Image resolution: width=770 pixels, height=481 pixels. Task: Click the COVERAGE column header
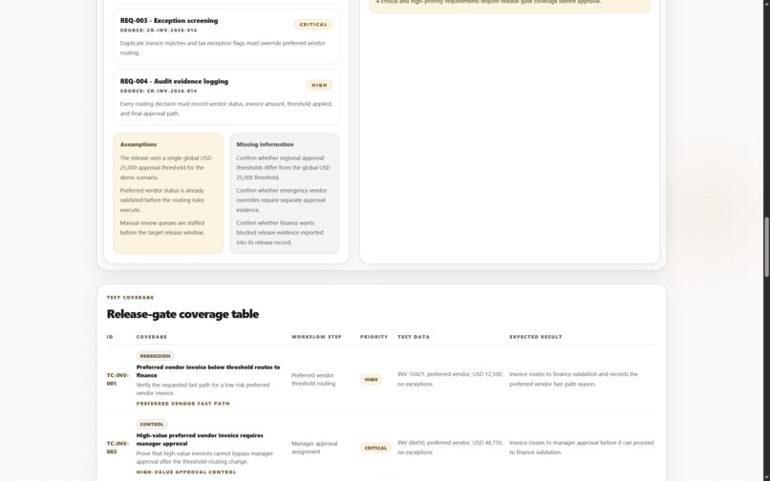(152, 337)
